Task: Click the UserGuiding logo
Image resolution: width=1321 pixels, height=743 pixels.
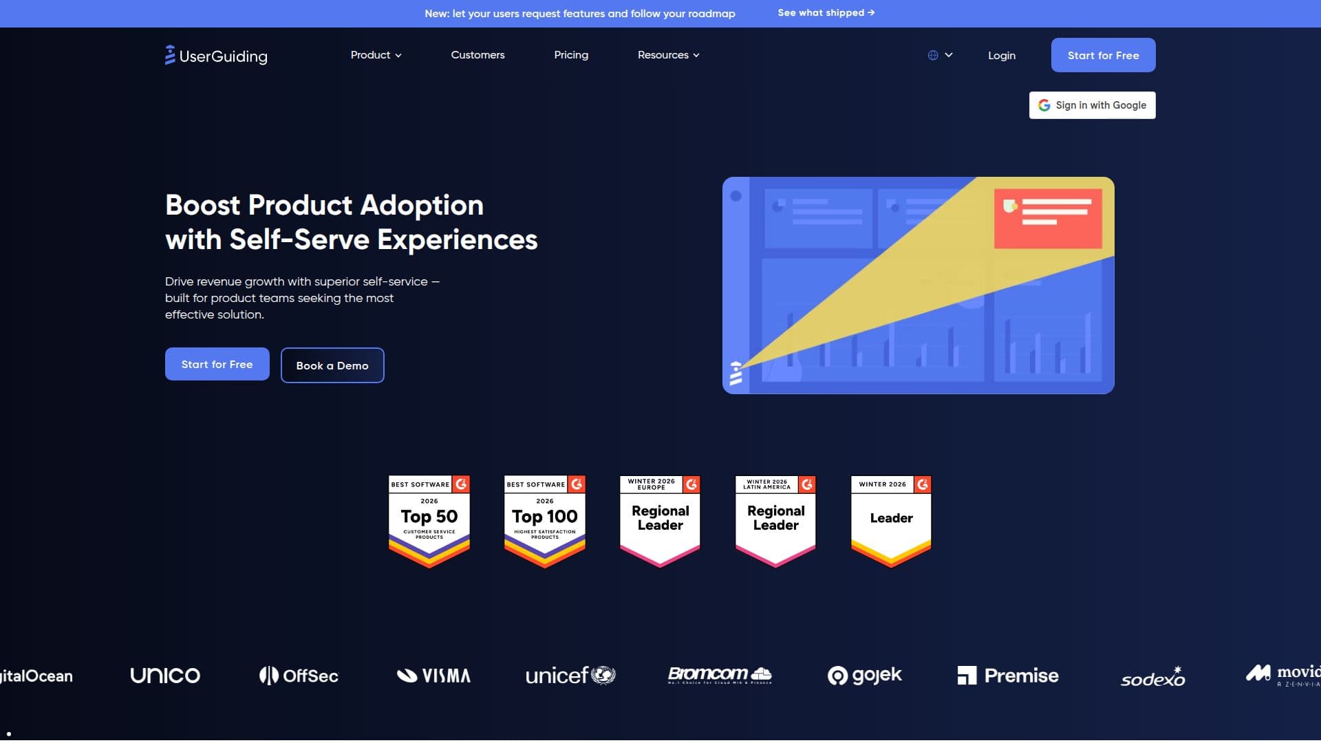Action: tap(216, 55)
